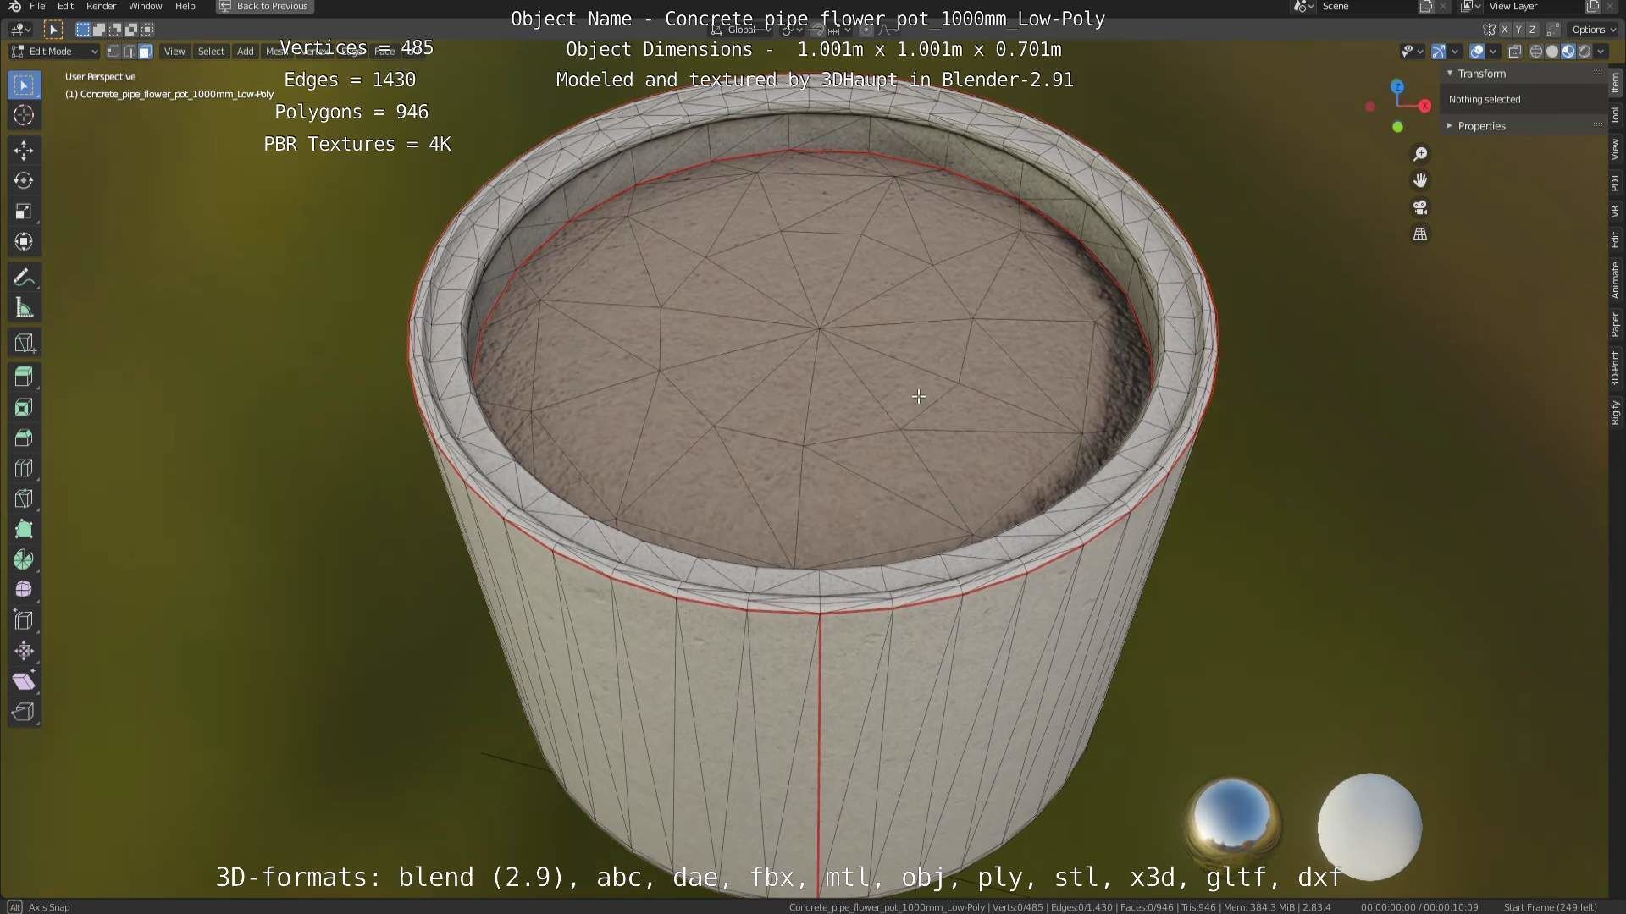
Task: Switch to solid shading
Action: pos(1552,52)
